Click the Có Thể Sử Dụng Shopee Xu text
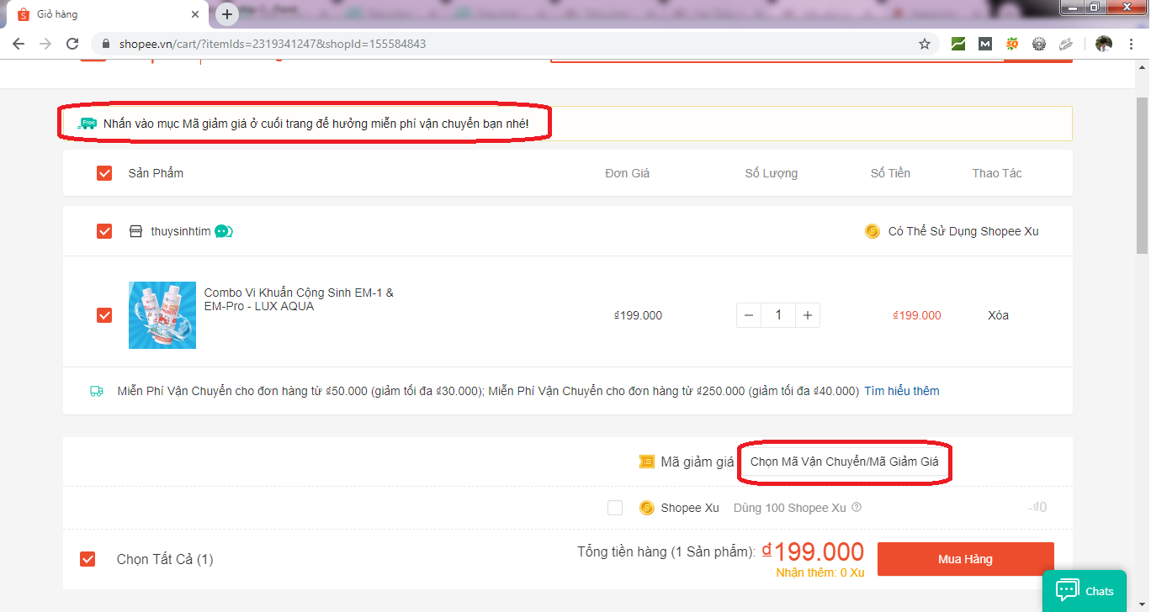The height and width of the screenshot is (612, 1151). (x=963, y=231)
